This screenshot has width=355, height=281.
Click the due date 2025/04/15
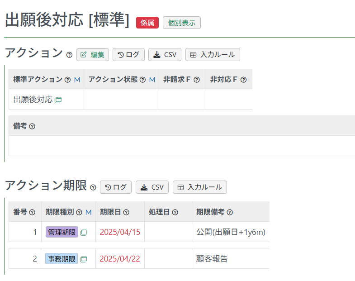[120, 232]
